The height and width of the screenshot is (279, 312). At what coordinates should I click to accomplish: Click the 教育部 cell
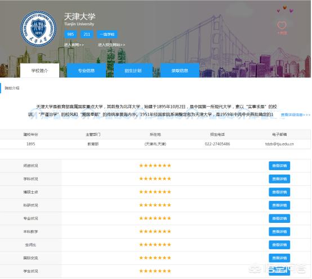pyautogui.click(x=93, y=144)
